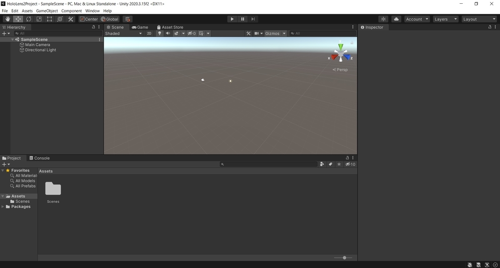
Task: Toggle scene lighting bulb icon
Action: (160, 33)
